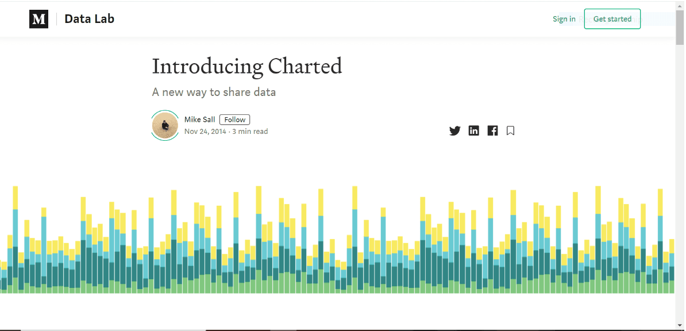Click the scrollbar up arrow
The height and width of the screenshot is (331, 686).
[680, 6]
